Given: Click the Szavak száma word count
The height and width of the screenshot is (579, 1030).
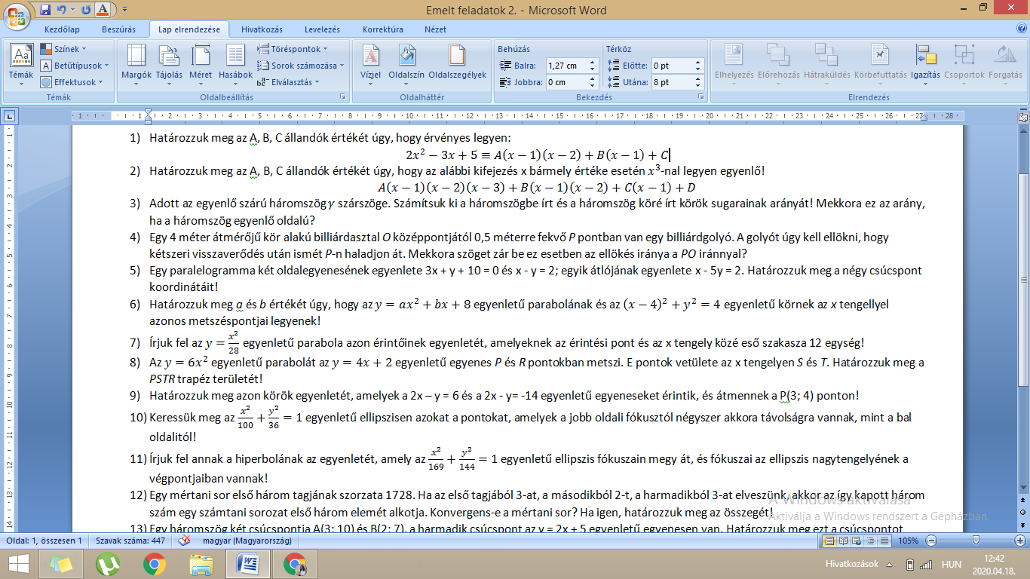Looking at the screenshot, I should click(131, 541).
